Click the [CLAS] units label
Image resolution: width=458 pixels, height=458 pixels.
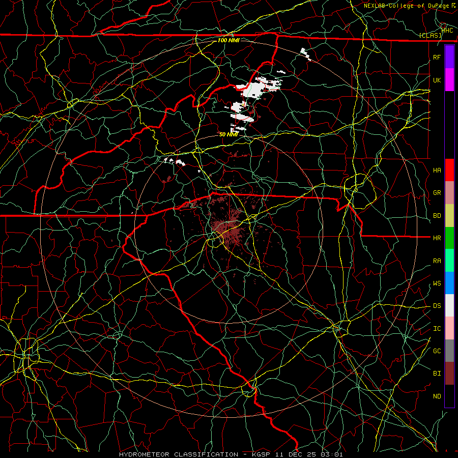pos(430,35)
